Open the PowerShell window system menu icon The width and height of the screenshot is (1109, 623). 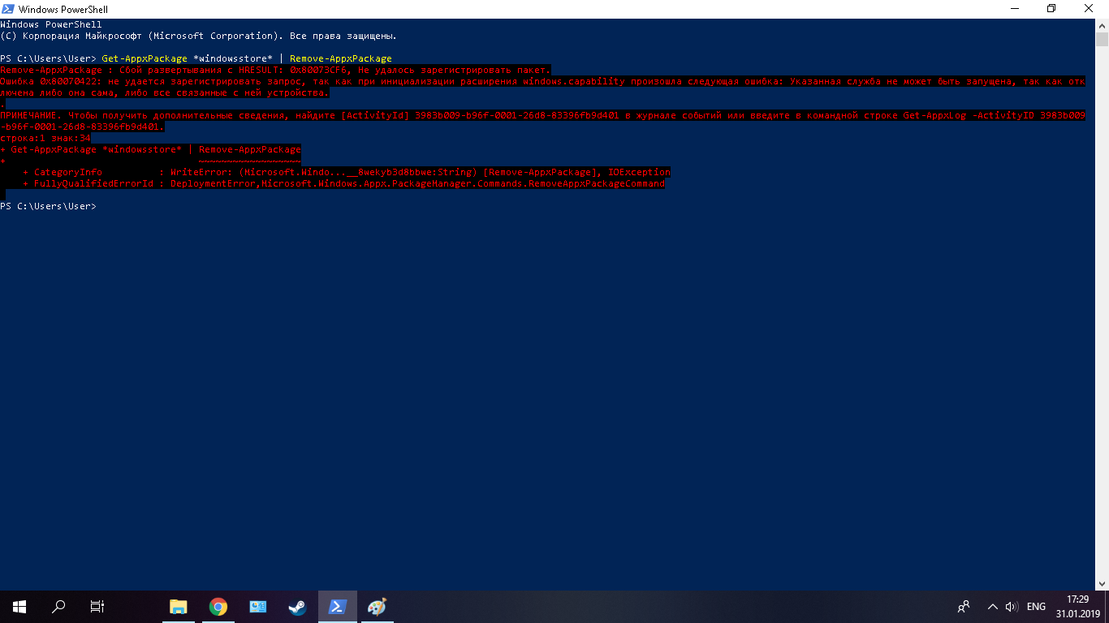coord(8,9)
